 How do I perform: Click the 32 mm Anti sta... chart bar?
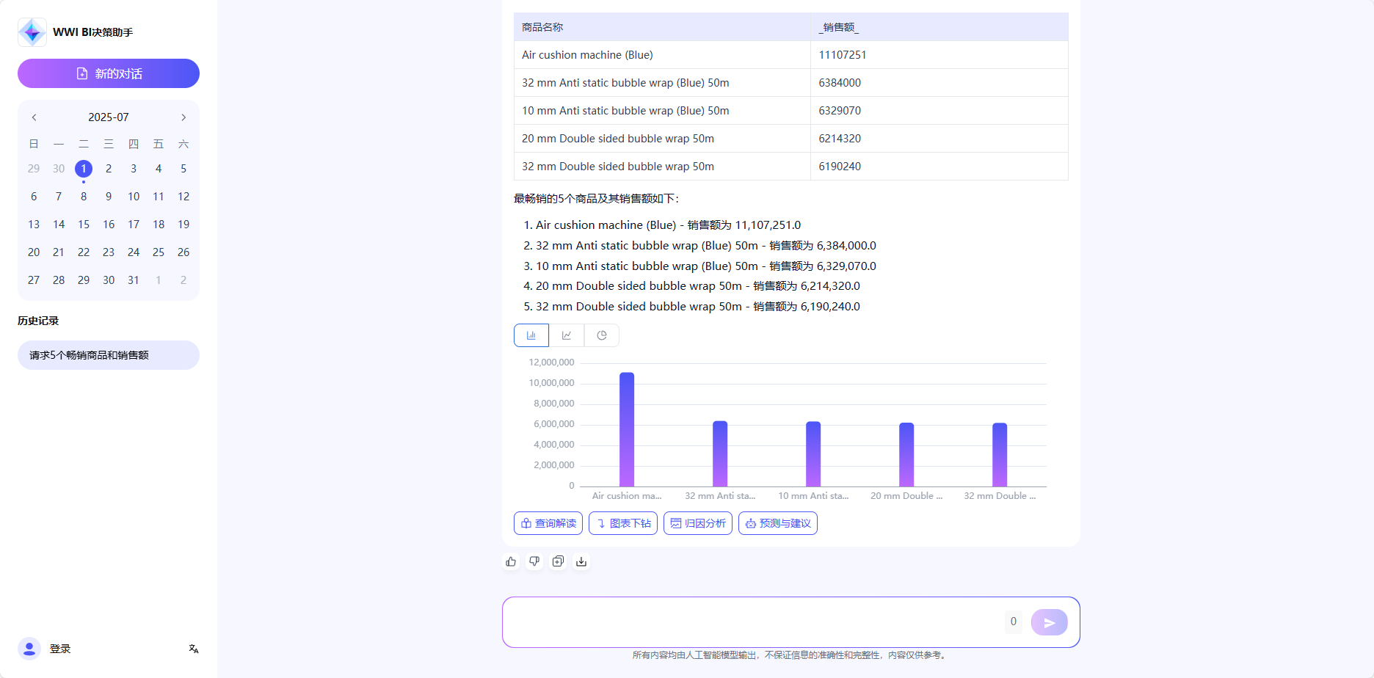point(720,454)
